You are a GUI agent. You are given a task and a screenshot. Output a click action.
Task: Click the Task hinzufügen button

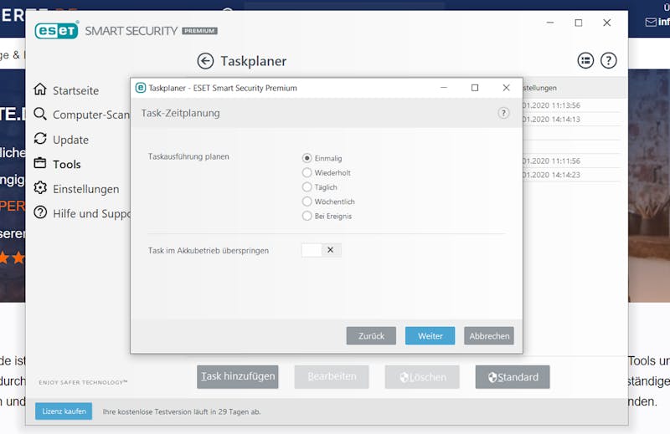coord(238,377)
